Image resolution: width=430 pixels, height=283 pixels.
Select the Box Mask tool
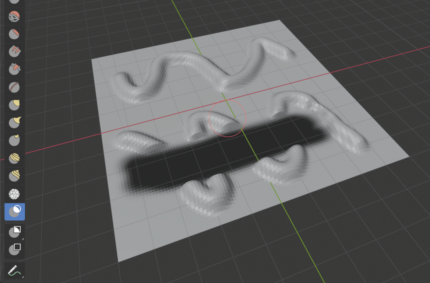point(14,232)
